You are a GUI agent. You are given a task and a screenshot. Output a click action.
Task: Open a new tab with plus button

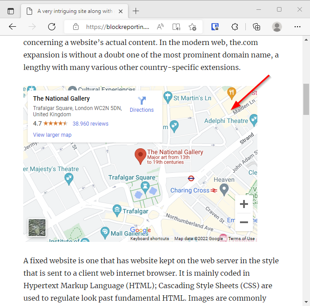(136, 11)
